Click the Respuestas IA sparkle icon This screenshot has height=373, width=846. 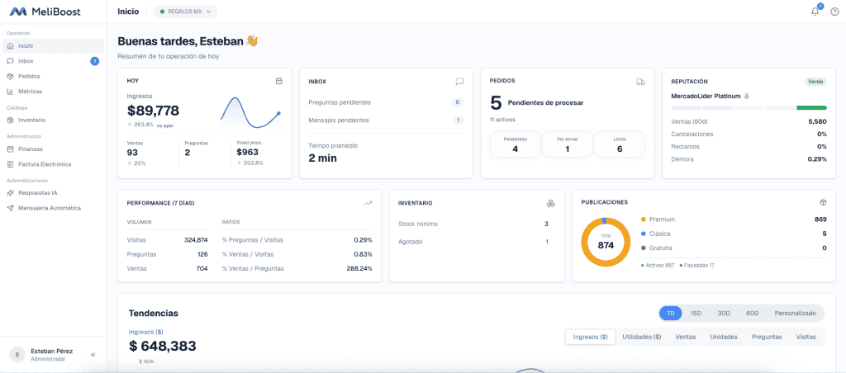pyautogui.click(x=10, y=192)
